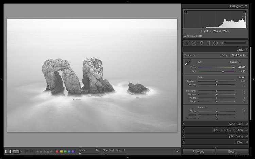The width and height of the screenshot is (255, 159).
Task: Set rating to one star
Action: (38, 152)
